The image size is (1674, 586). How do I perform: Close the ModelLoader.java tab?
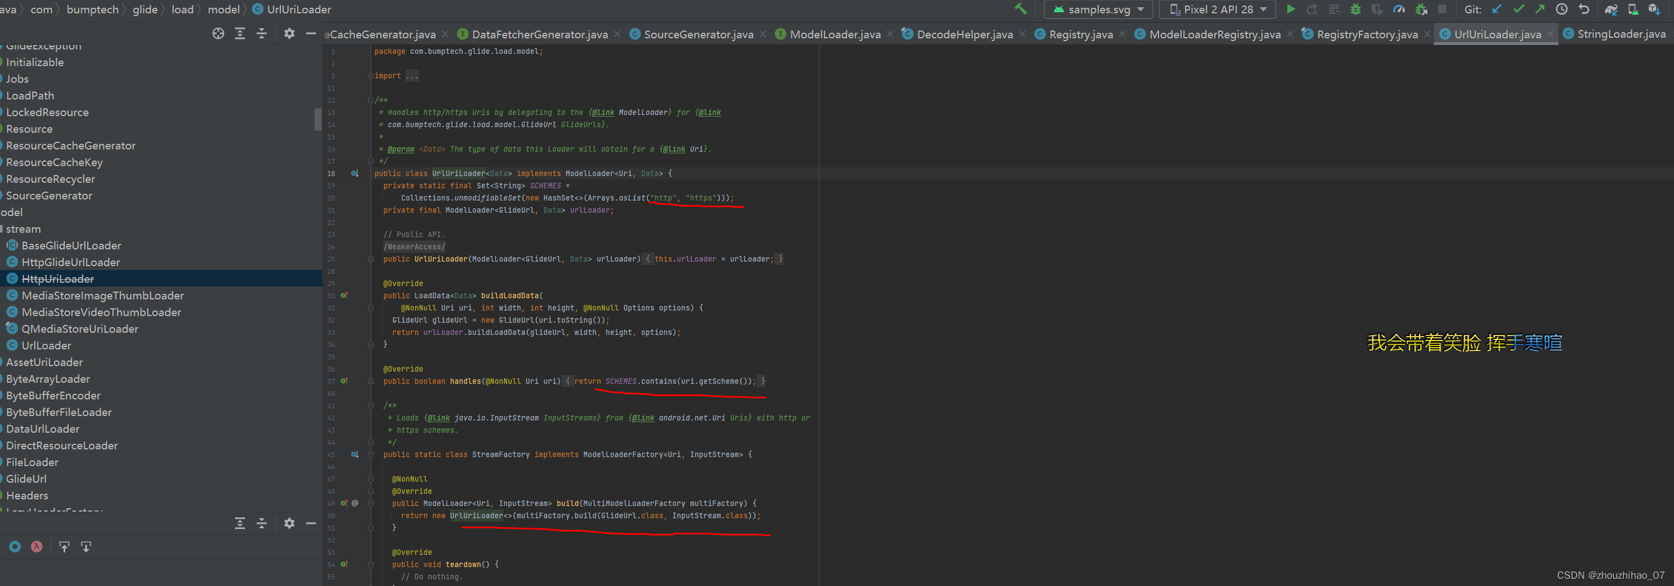click(890, 34)
